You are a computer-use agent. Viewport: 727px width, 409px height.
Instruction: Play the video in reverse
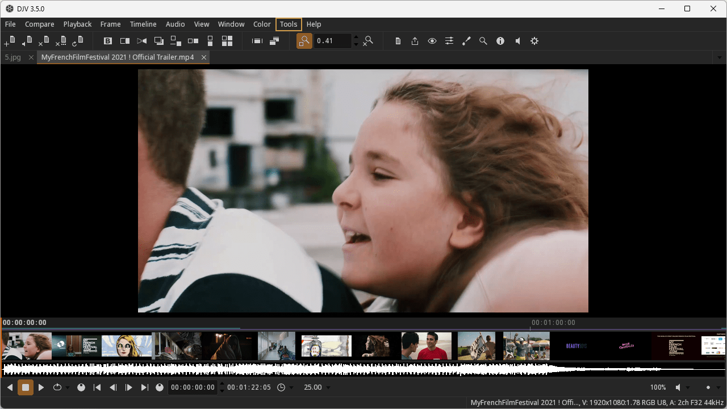pos(10,387)
